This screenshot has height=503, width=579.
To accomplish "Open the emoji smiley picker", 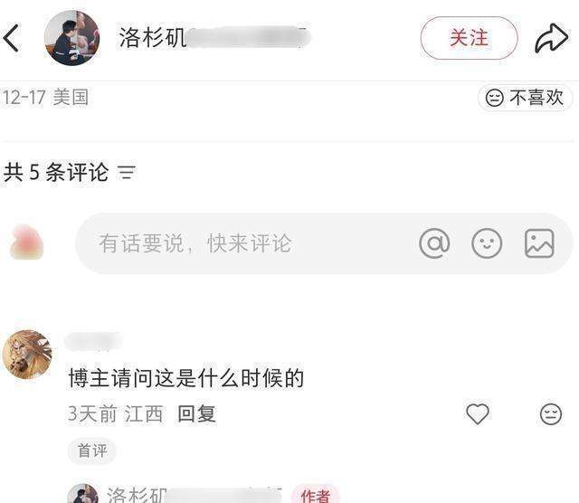I will tap(487, 243).
